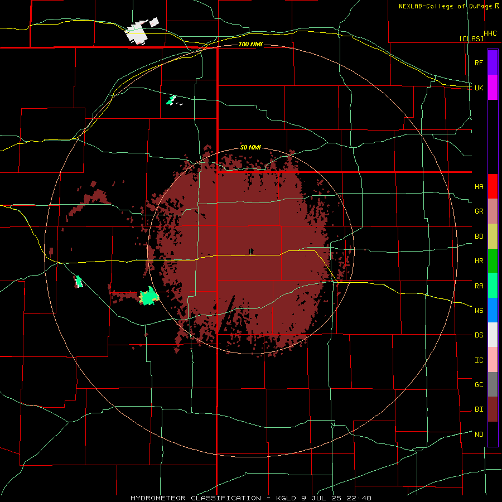
Task: Click the ND legend label
Action: pos(479,434)
